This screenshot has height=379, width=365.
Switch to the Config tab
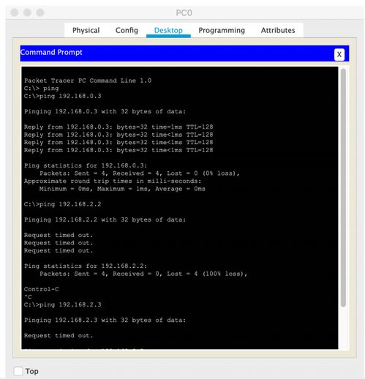[x=127, y=30]
